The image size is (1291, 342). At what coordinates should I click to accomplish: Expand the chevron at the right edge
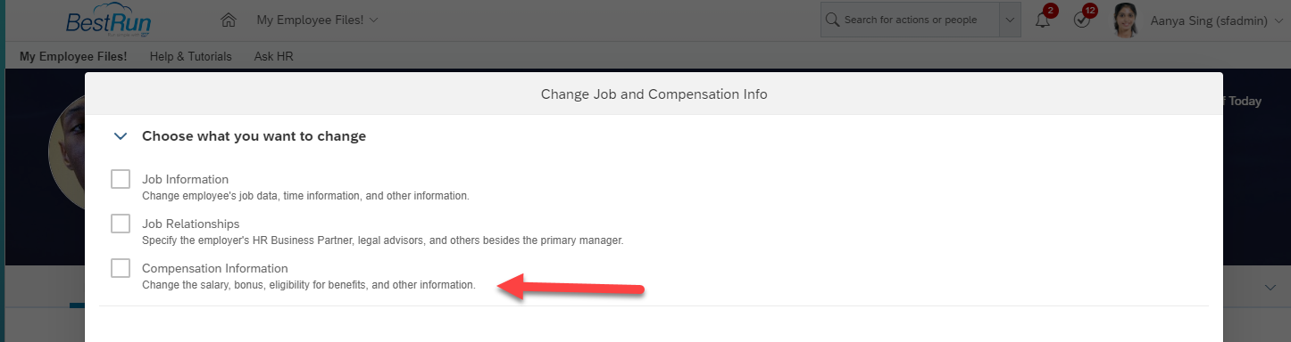(1271, 287)
